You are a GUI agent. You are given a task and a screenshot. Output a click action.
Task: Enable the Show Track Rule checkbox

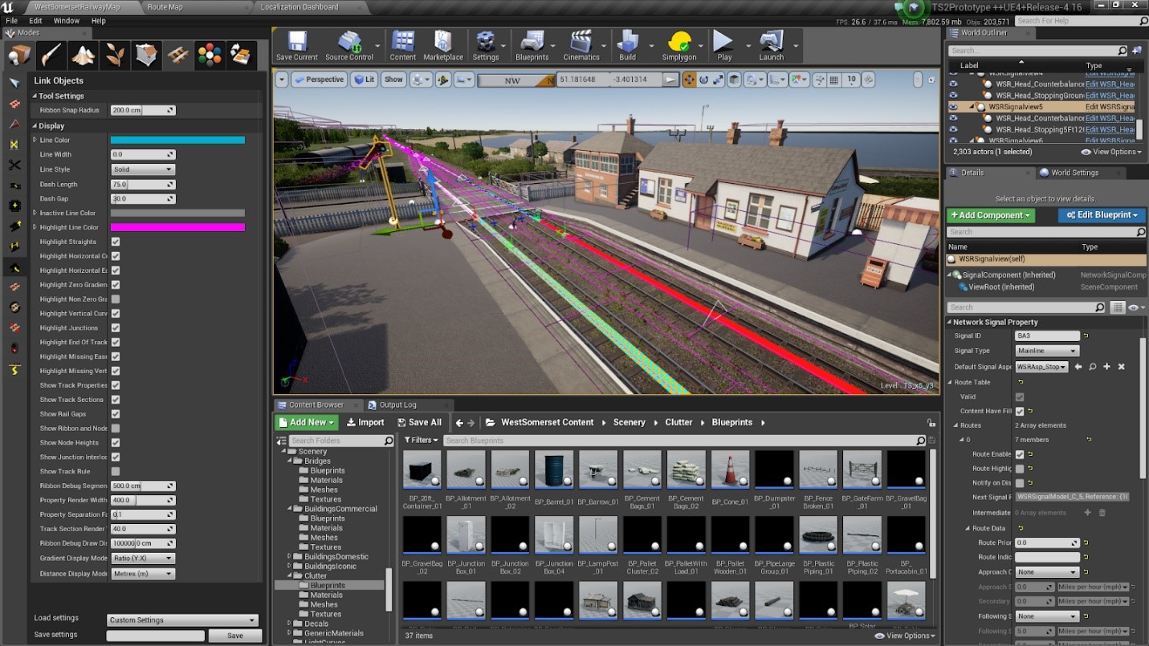coord(116,471)
